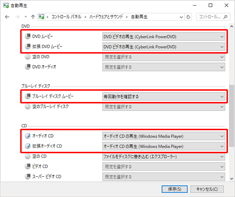Click コントロール パネル in the breadcrumb

pyautogui.click(x=66, y=16)
